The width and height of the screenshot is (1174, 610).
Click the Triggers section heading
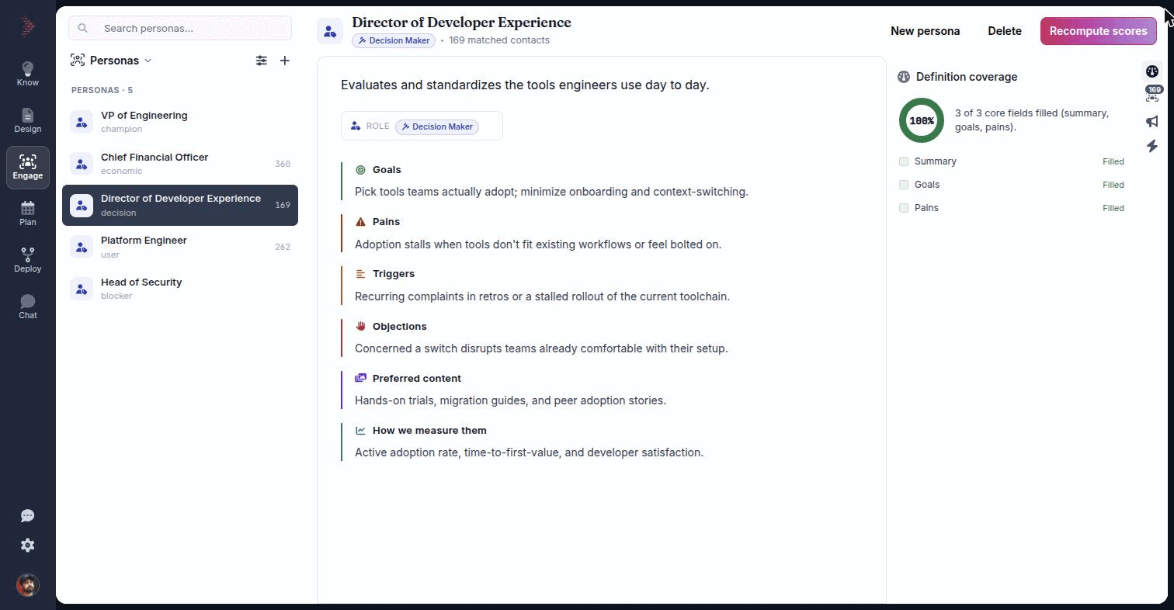point(394,274)
